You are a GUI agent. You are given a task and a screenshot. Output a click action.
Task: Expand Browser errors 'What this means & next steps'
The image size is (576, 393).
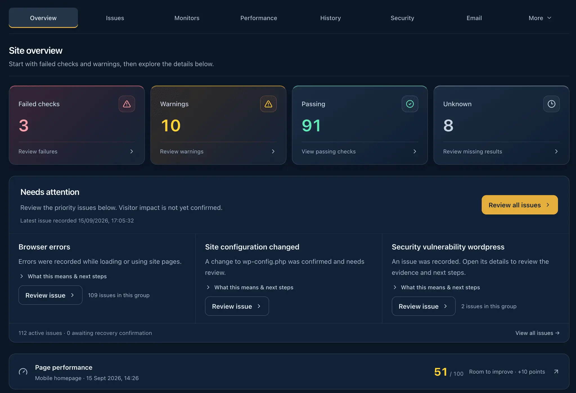click(63, 276)
